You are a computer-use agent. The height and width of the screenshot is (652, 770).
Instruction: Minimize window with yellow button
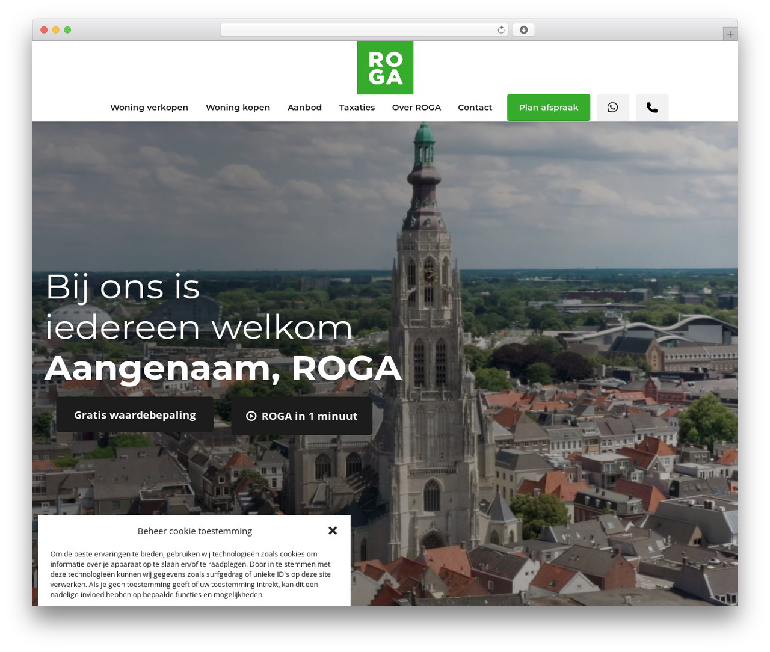(55, 30)
